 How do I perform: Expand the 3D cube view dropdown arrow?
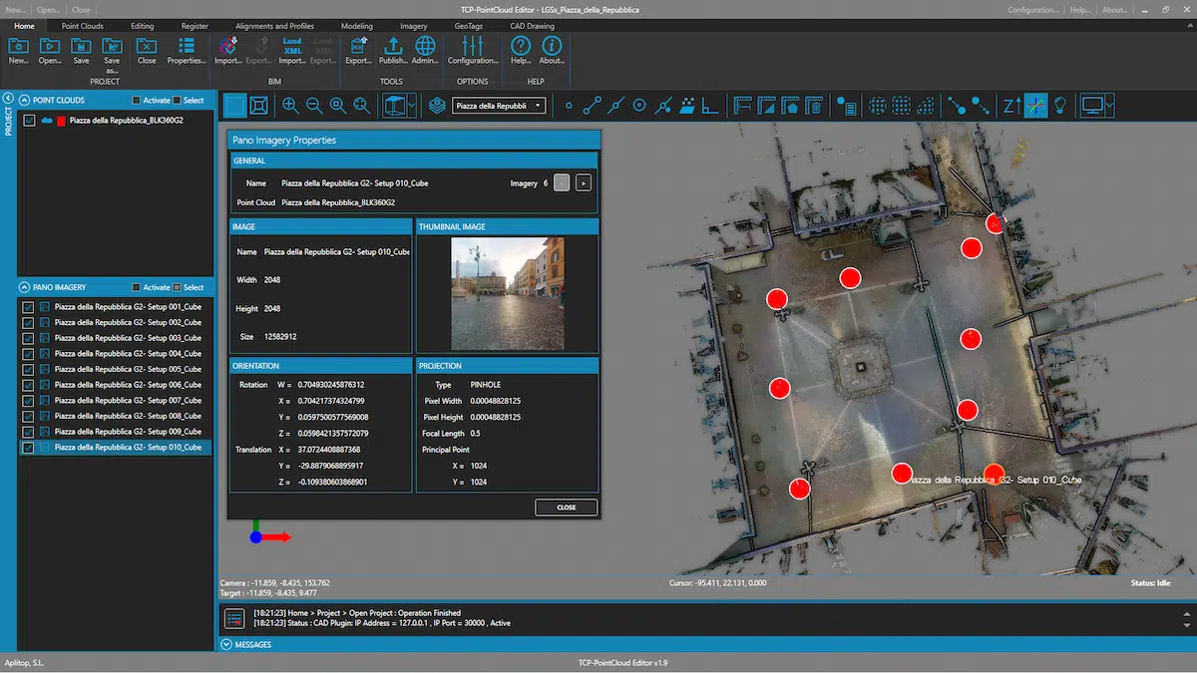(412, 105)
